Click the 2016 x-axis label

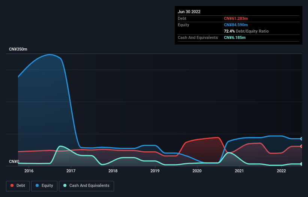tap(29, 171)
